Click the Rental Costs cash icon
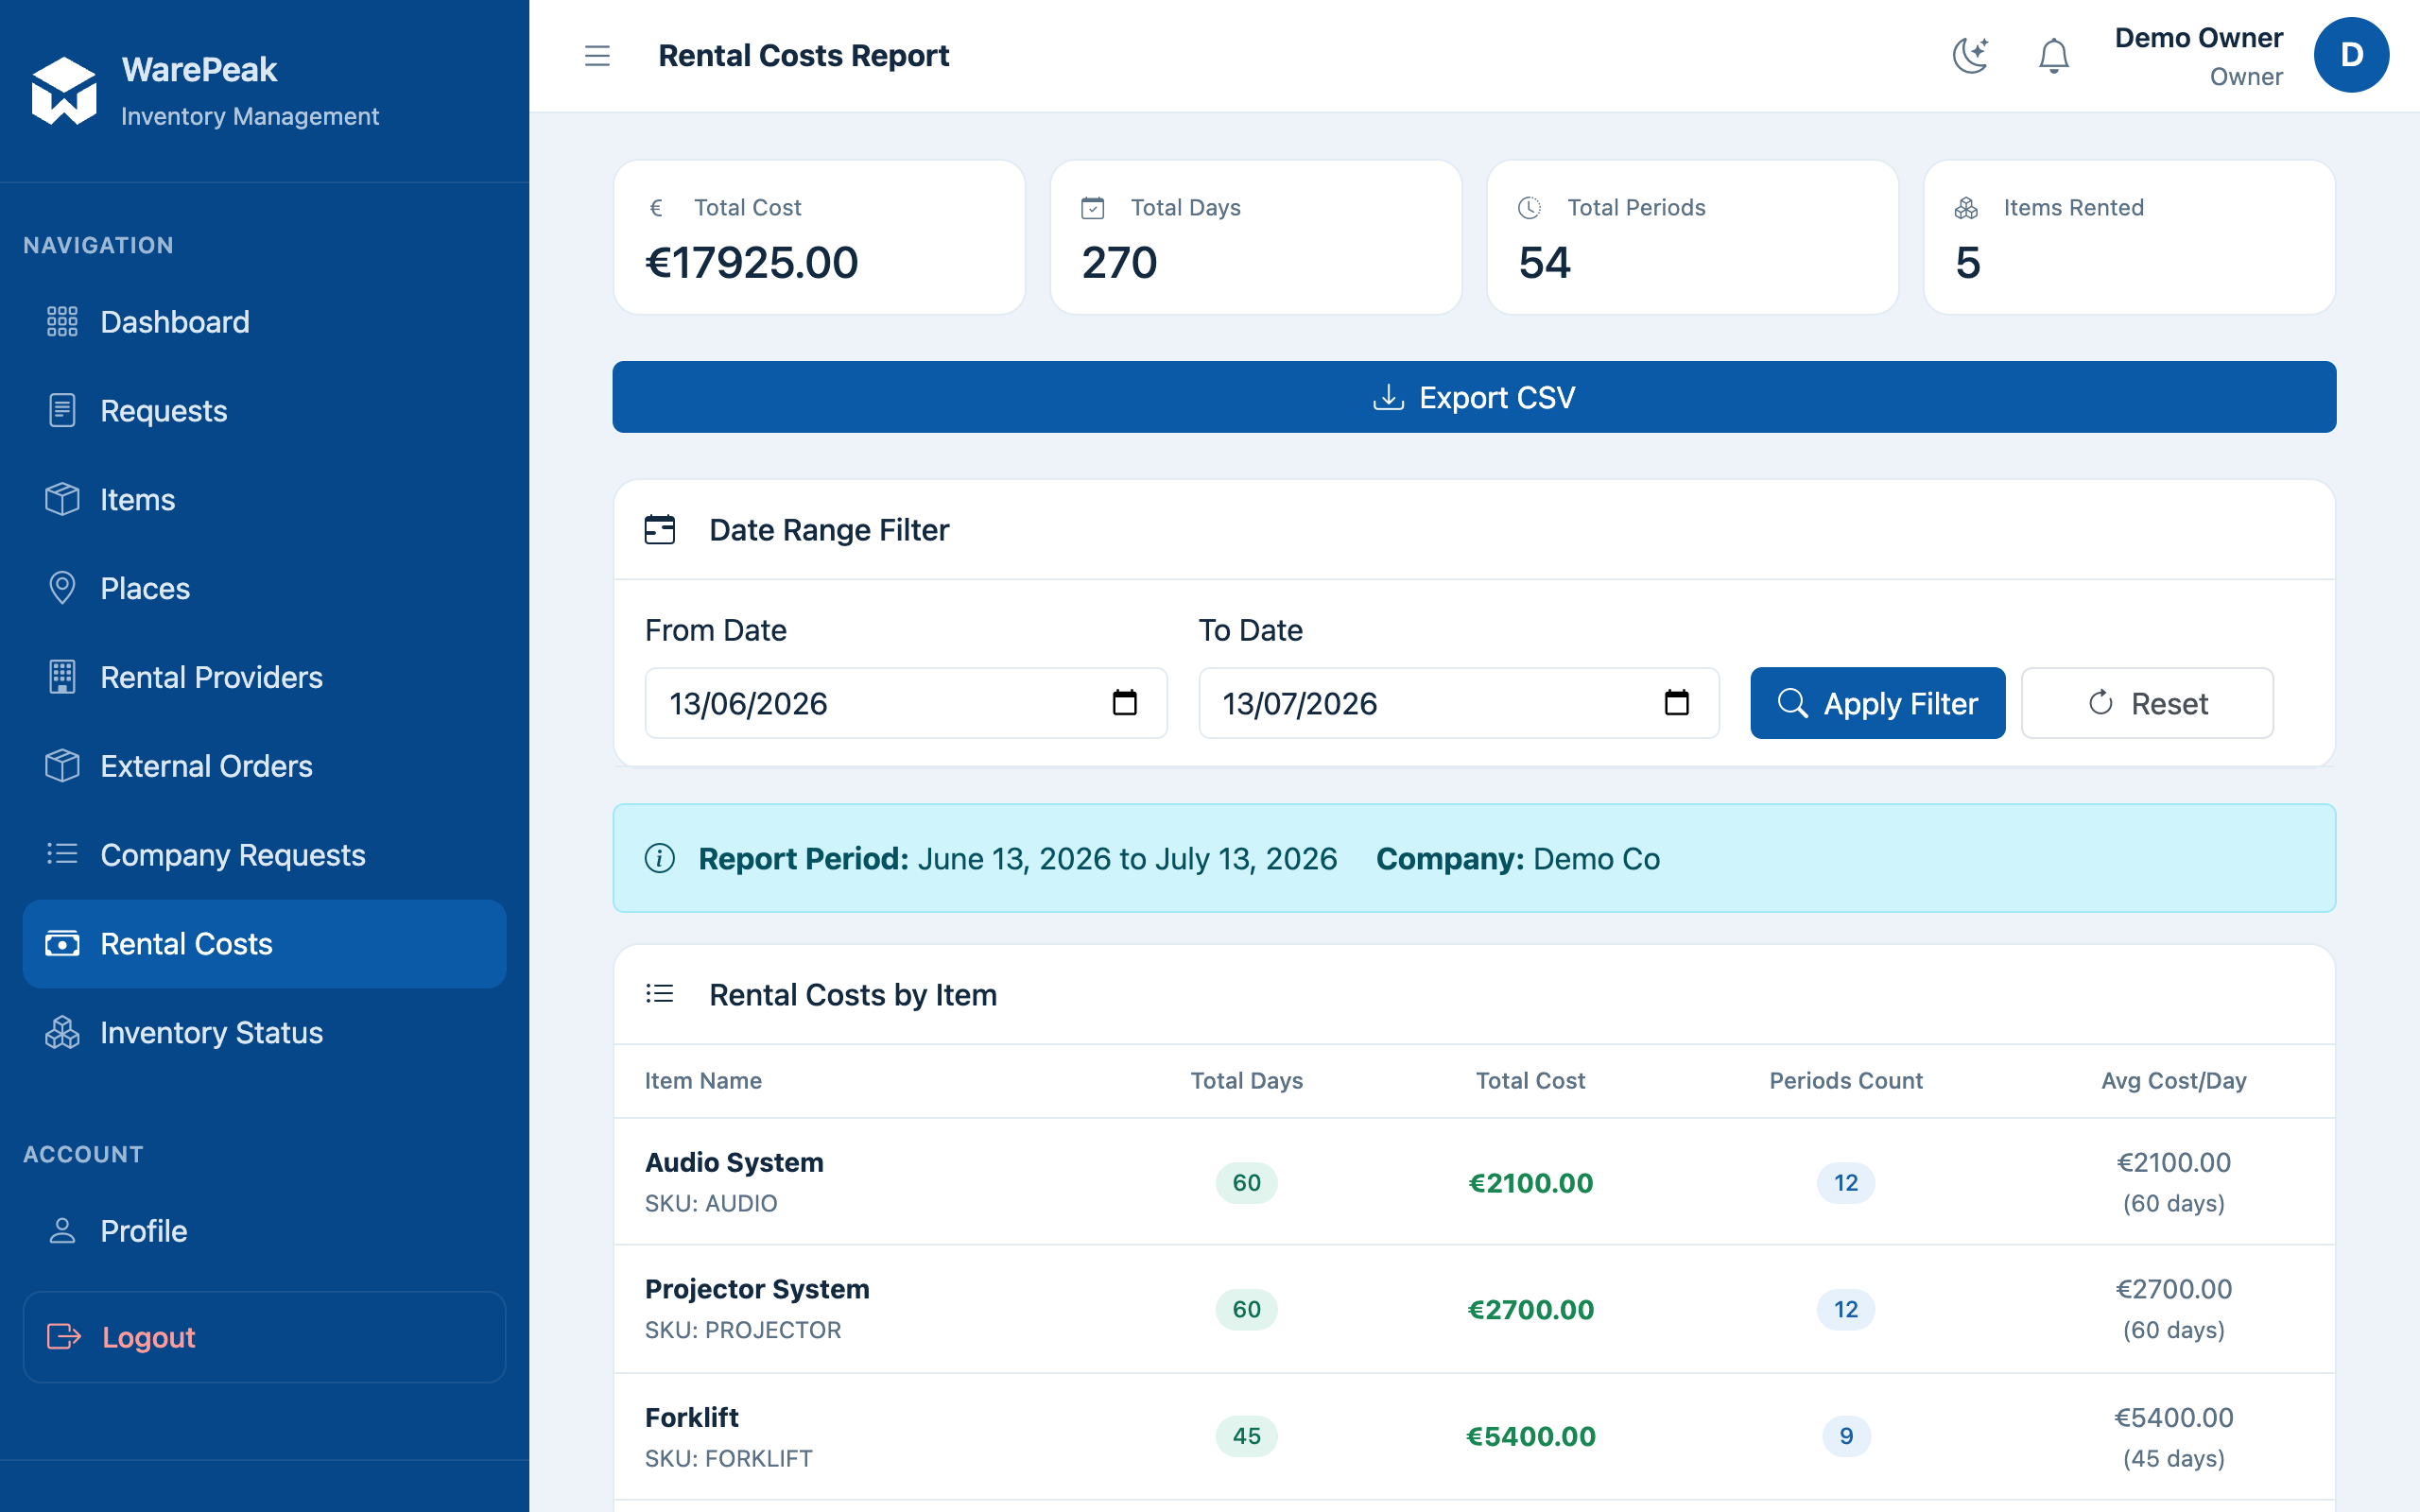The height and width of the screenshot is (1512, 2420). click(x=62, y=943)
